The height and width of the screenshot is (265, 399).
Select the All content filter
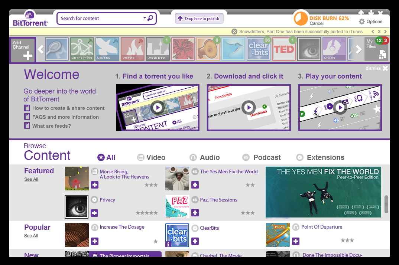[106, 157]
